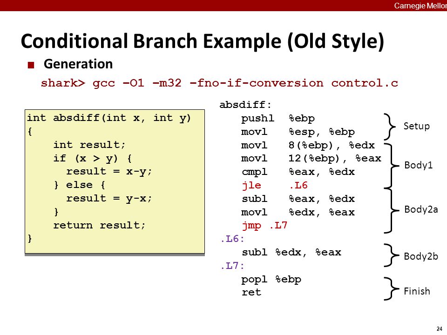
Task: Click the 'if (x > y) {' line
Action: coord(93,158)
